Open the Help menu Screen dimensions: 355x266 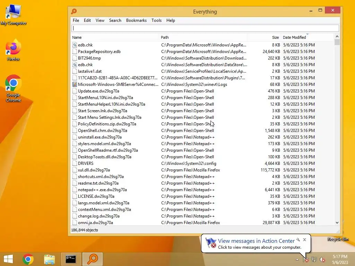click(x=171, y=20)
